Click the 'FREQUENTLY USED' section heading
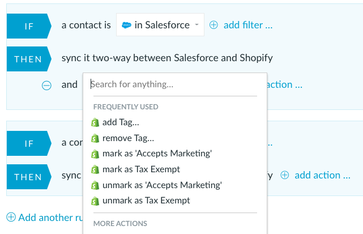The width and height of the screenshot is (363, 234). 126,107
